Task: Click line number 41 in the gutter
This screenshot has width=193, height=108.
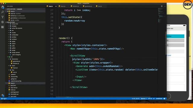Action: tap(52, 59)
